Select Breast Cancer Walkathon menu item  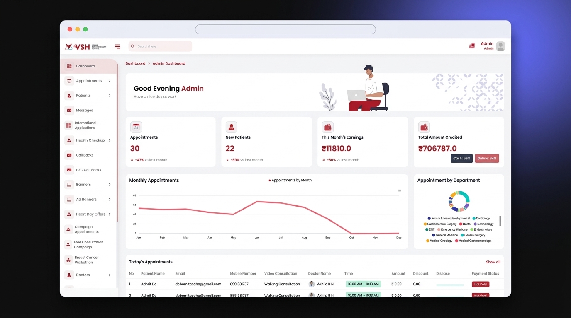(x=87, y=260)
